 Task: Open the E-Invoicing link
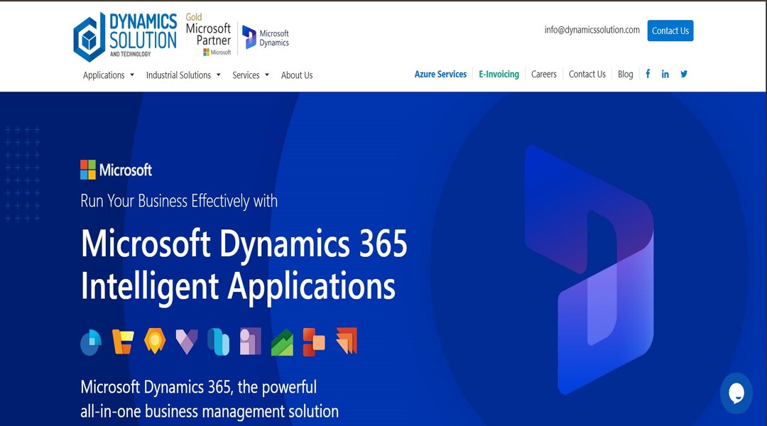point(499,74)
